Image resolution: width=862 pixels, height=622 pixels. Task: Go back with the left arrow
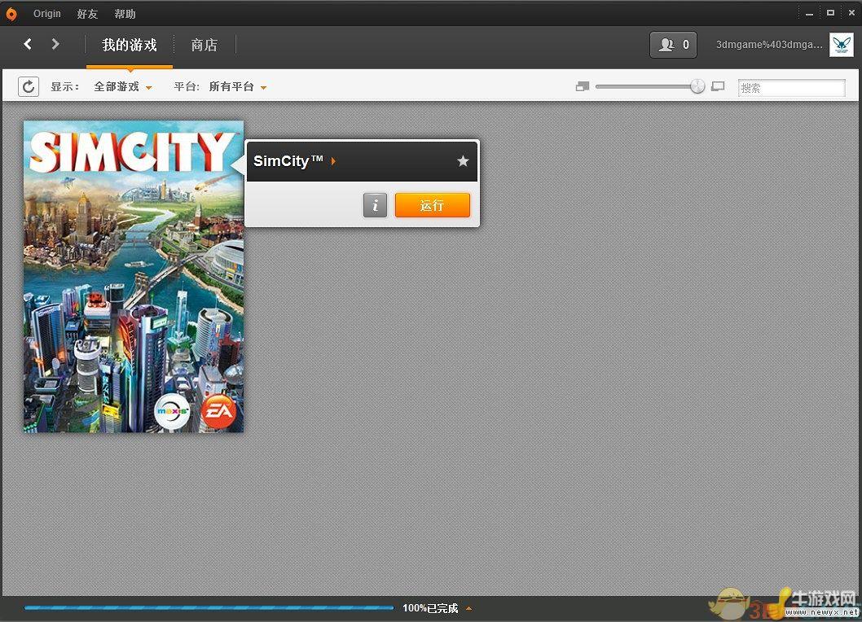coord(28,44)
